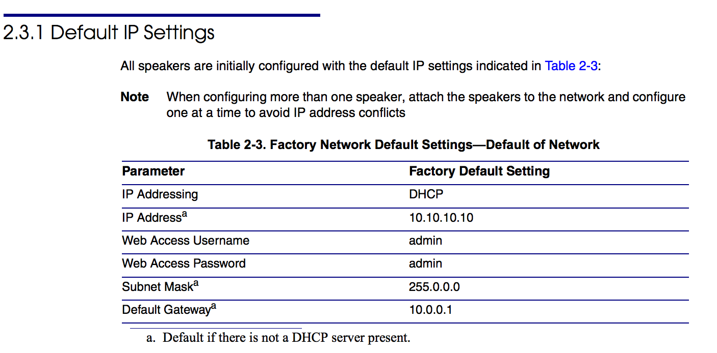Click the Web Access Username cell

tap(186, 241)
